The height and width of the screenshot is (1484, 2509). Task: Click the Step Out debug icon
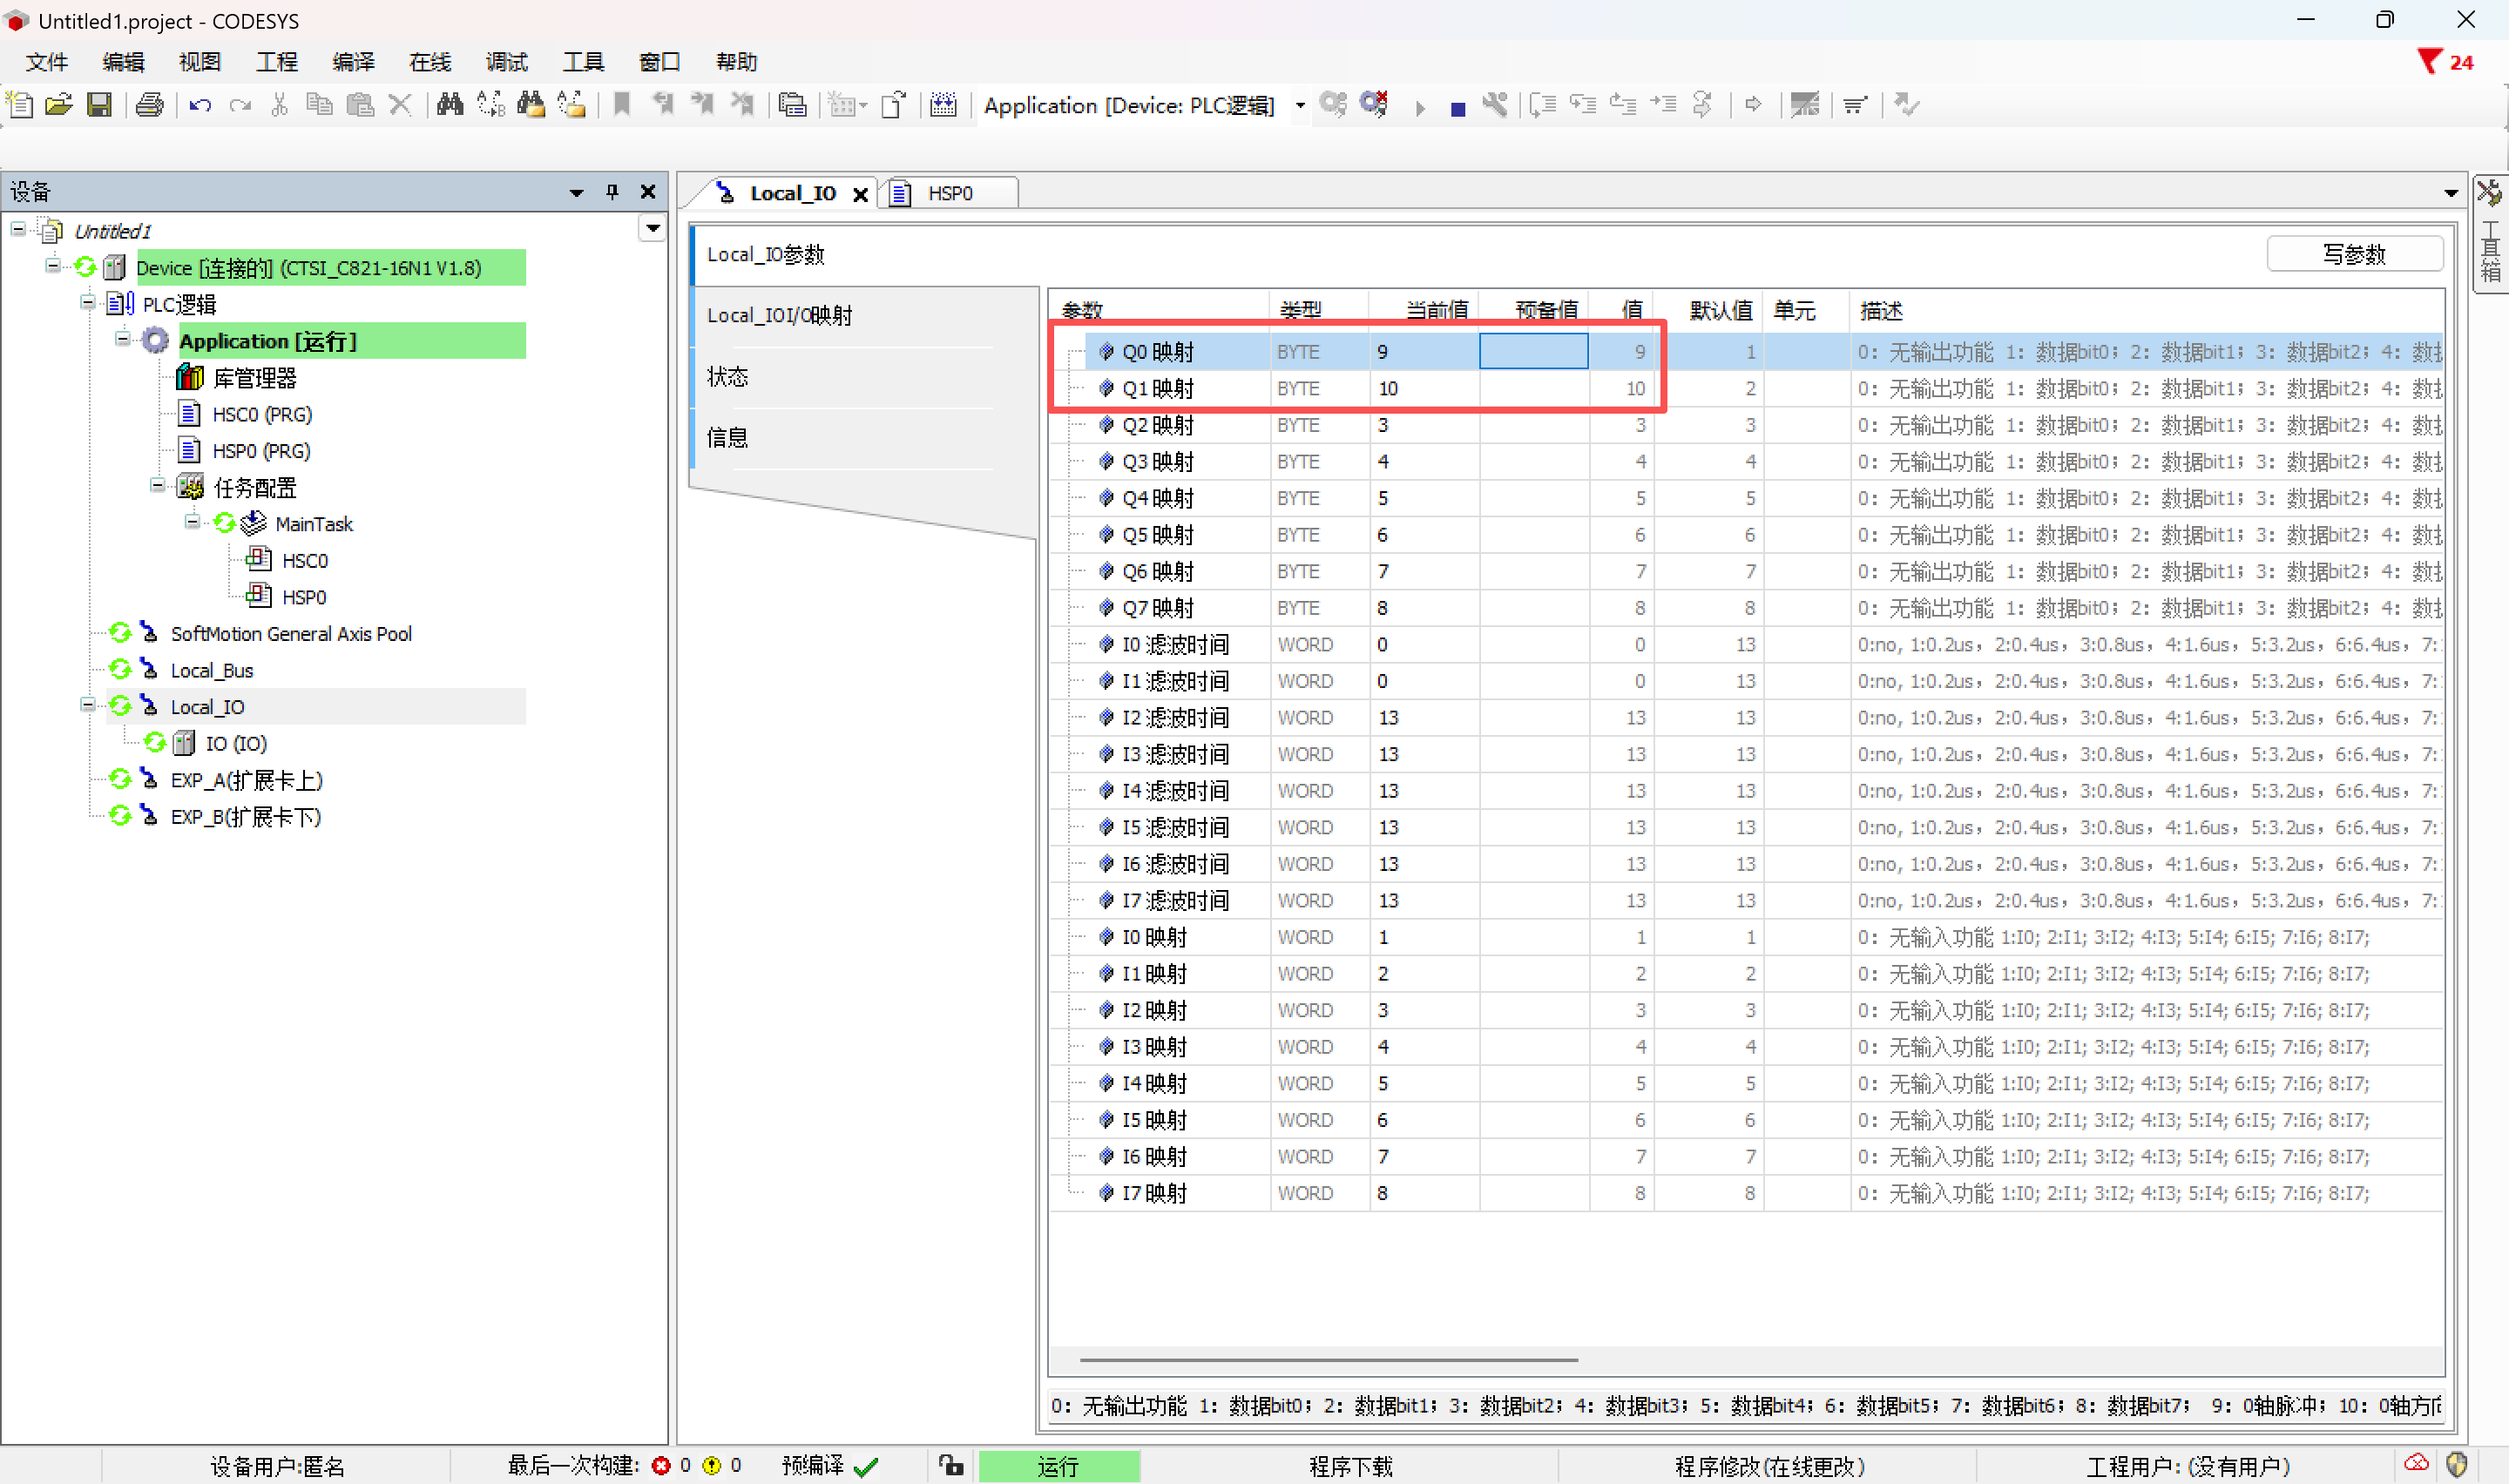[1623, 105]
